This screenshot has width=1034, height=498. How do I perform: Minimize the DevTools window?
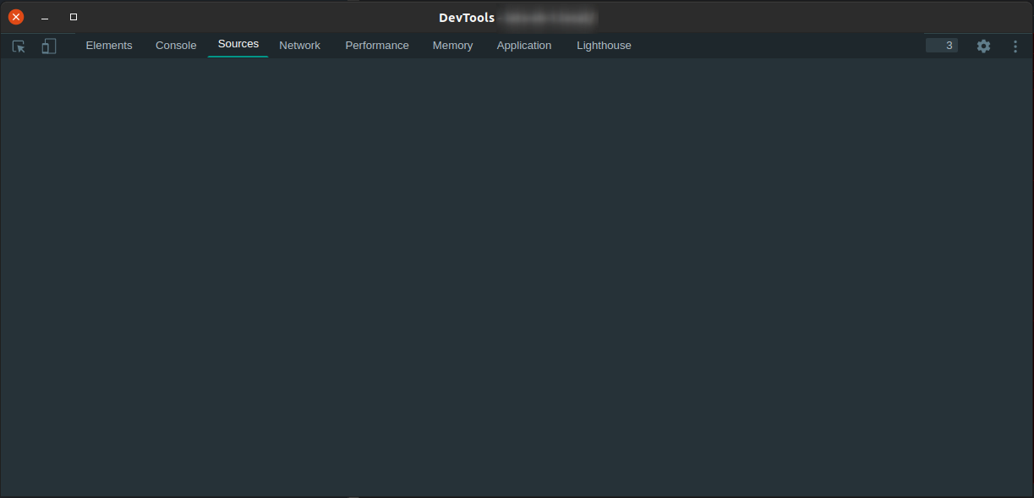point(44,16)
